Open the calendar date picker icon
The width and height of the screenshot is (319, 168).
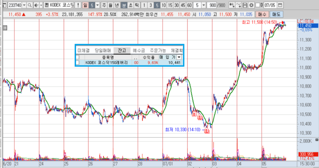[x=280, y=5]
